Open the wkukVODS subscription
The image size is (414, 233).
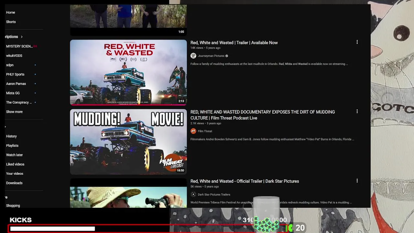click(x=14, y=56)
